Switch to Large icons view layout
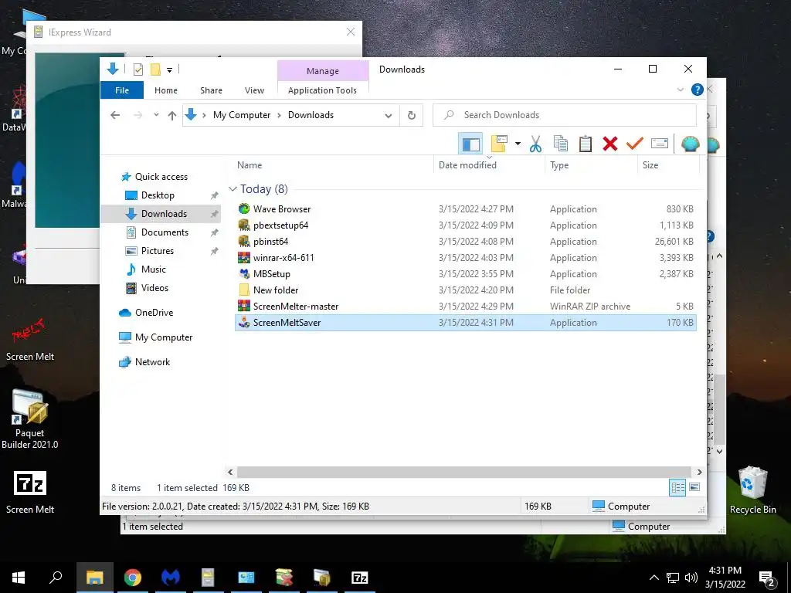This screenshot has height=593, width=791. (694, 487)
